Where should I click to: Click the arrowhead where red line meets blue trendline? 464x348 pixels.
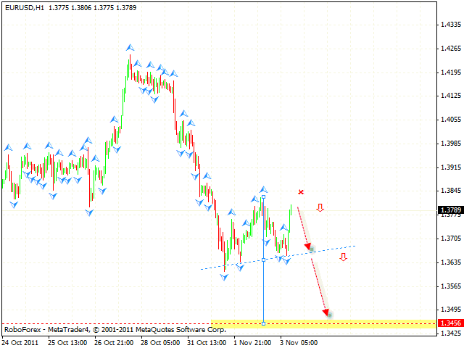coord(309,249)
